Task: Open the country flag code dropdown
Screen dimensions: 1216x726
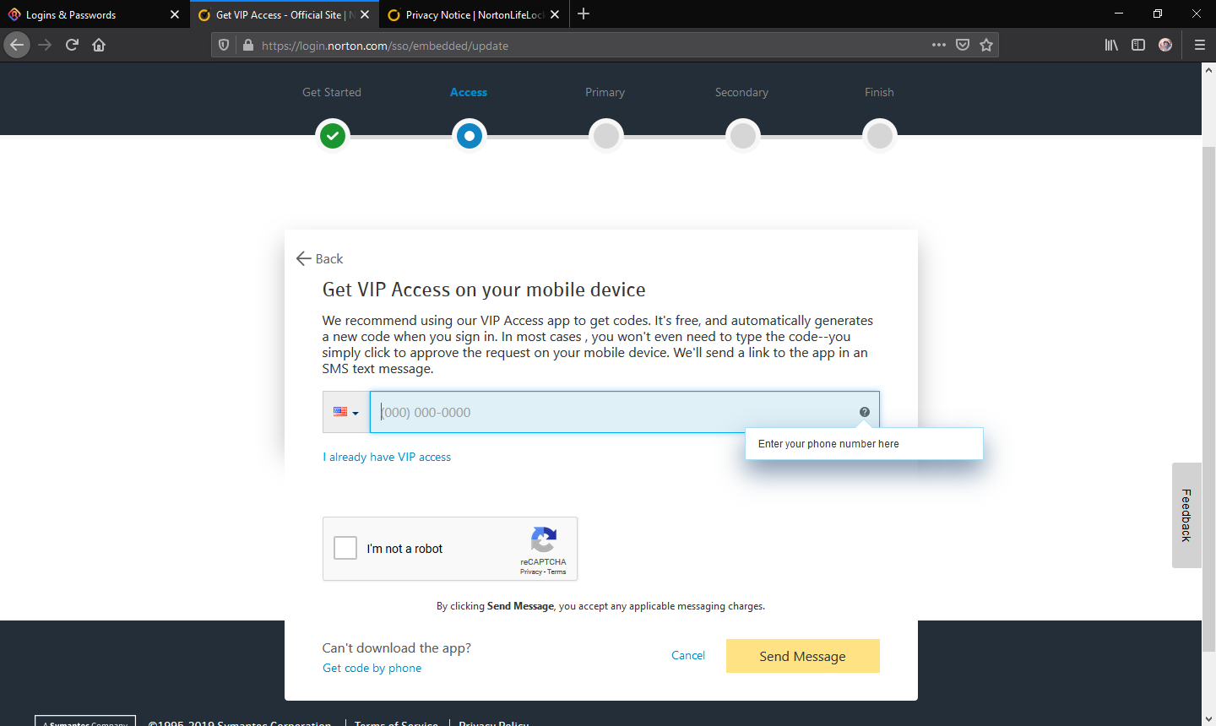Action: (346, 412)
